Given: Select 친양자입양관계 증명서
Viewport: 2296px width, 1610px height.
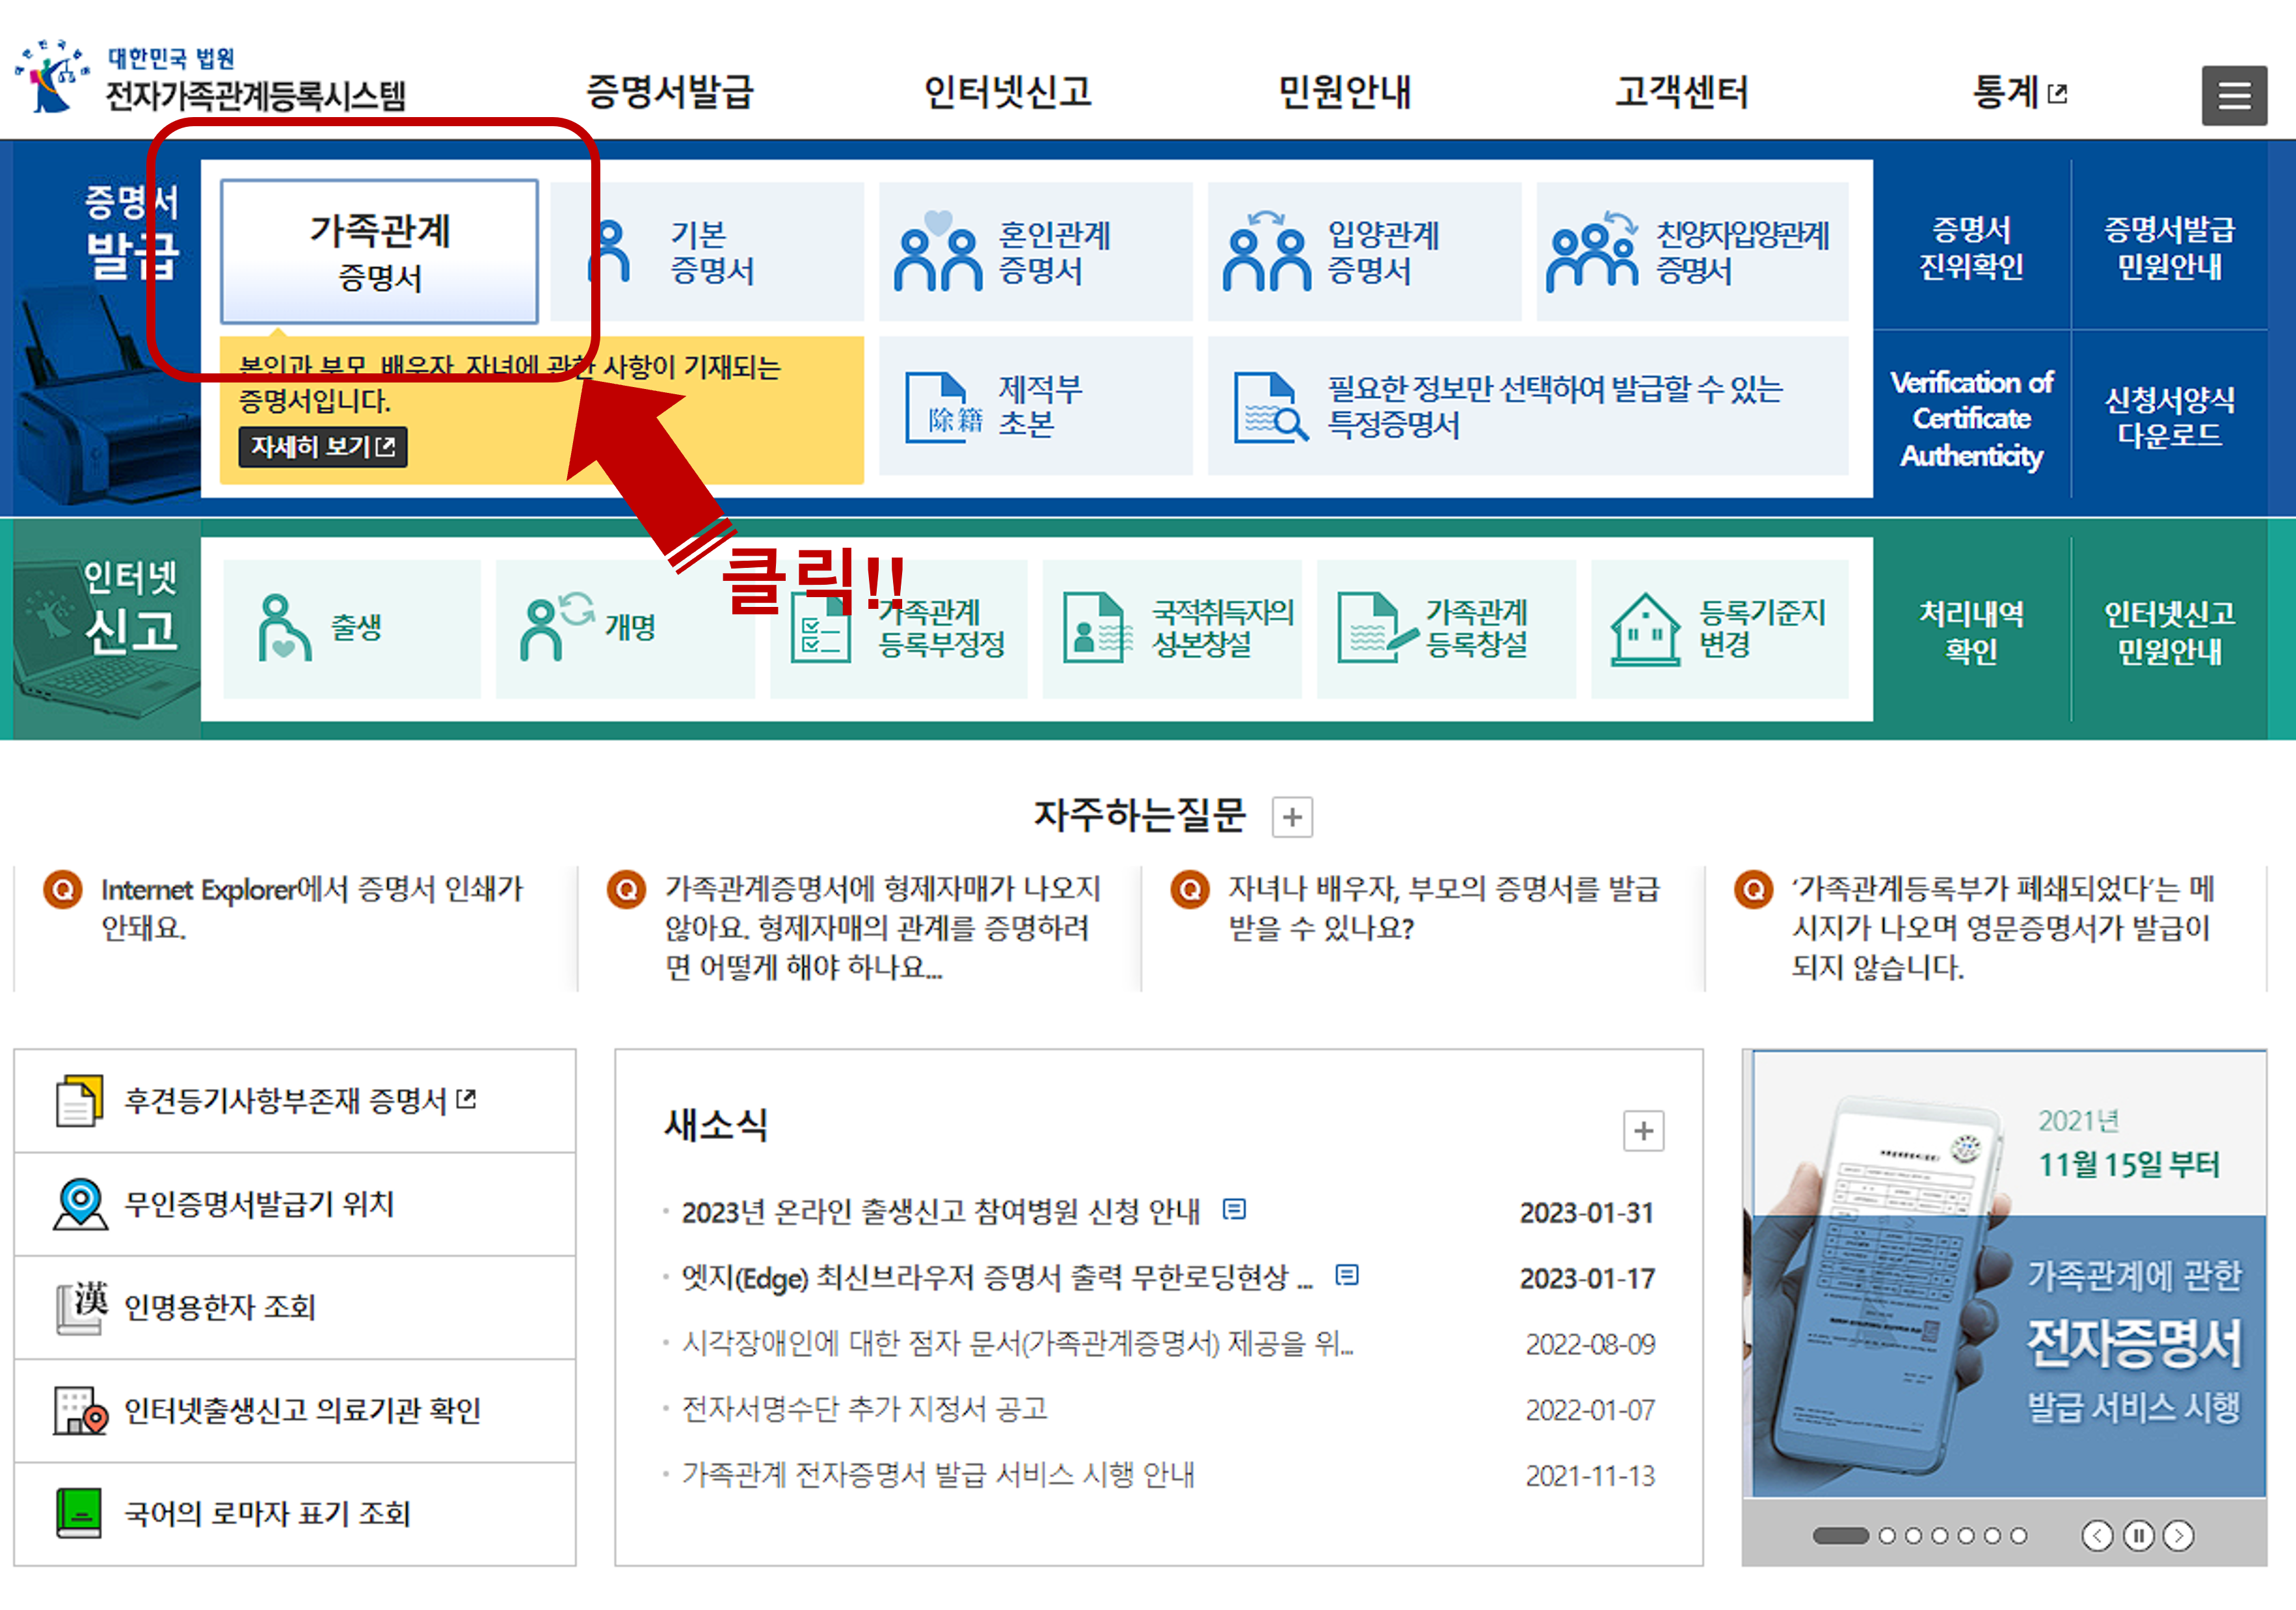Looking at the screenshot, I should [x=1590, y=250].
